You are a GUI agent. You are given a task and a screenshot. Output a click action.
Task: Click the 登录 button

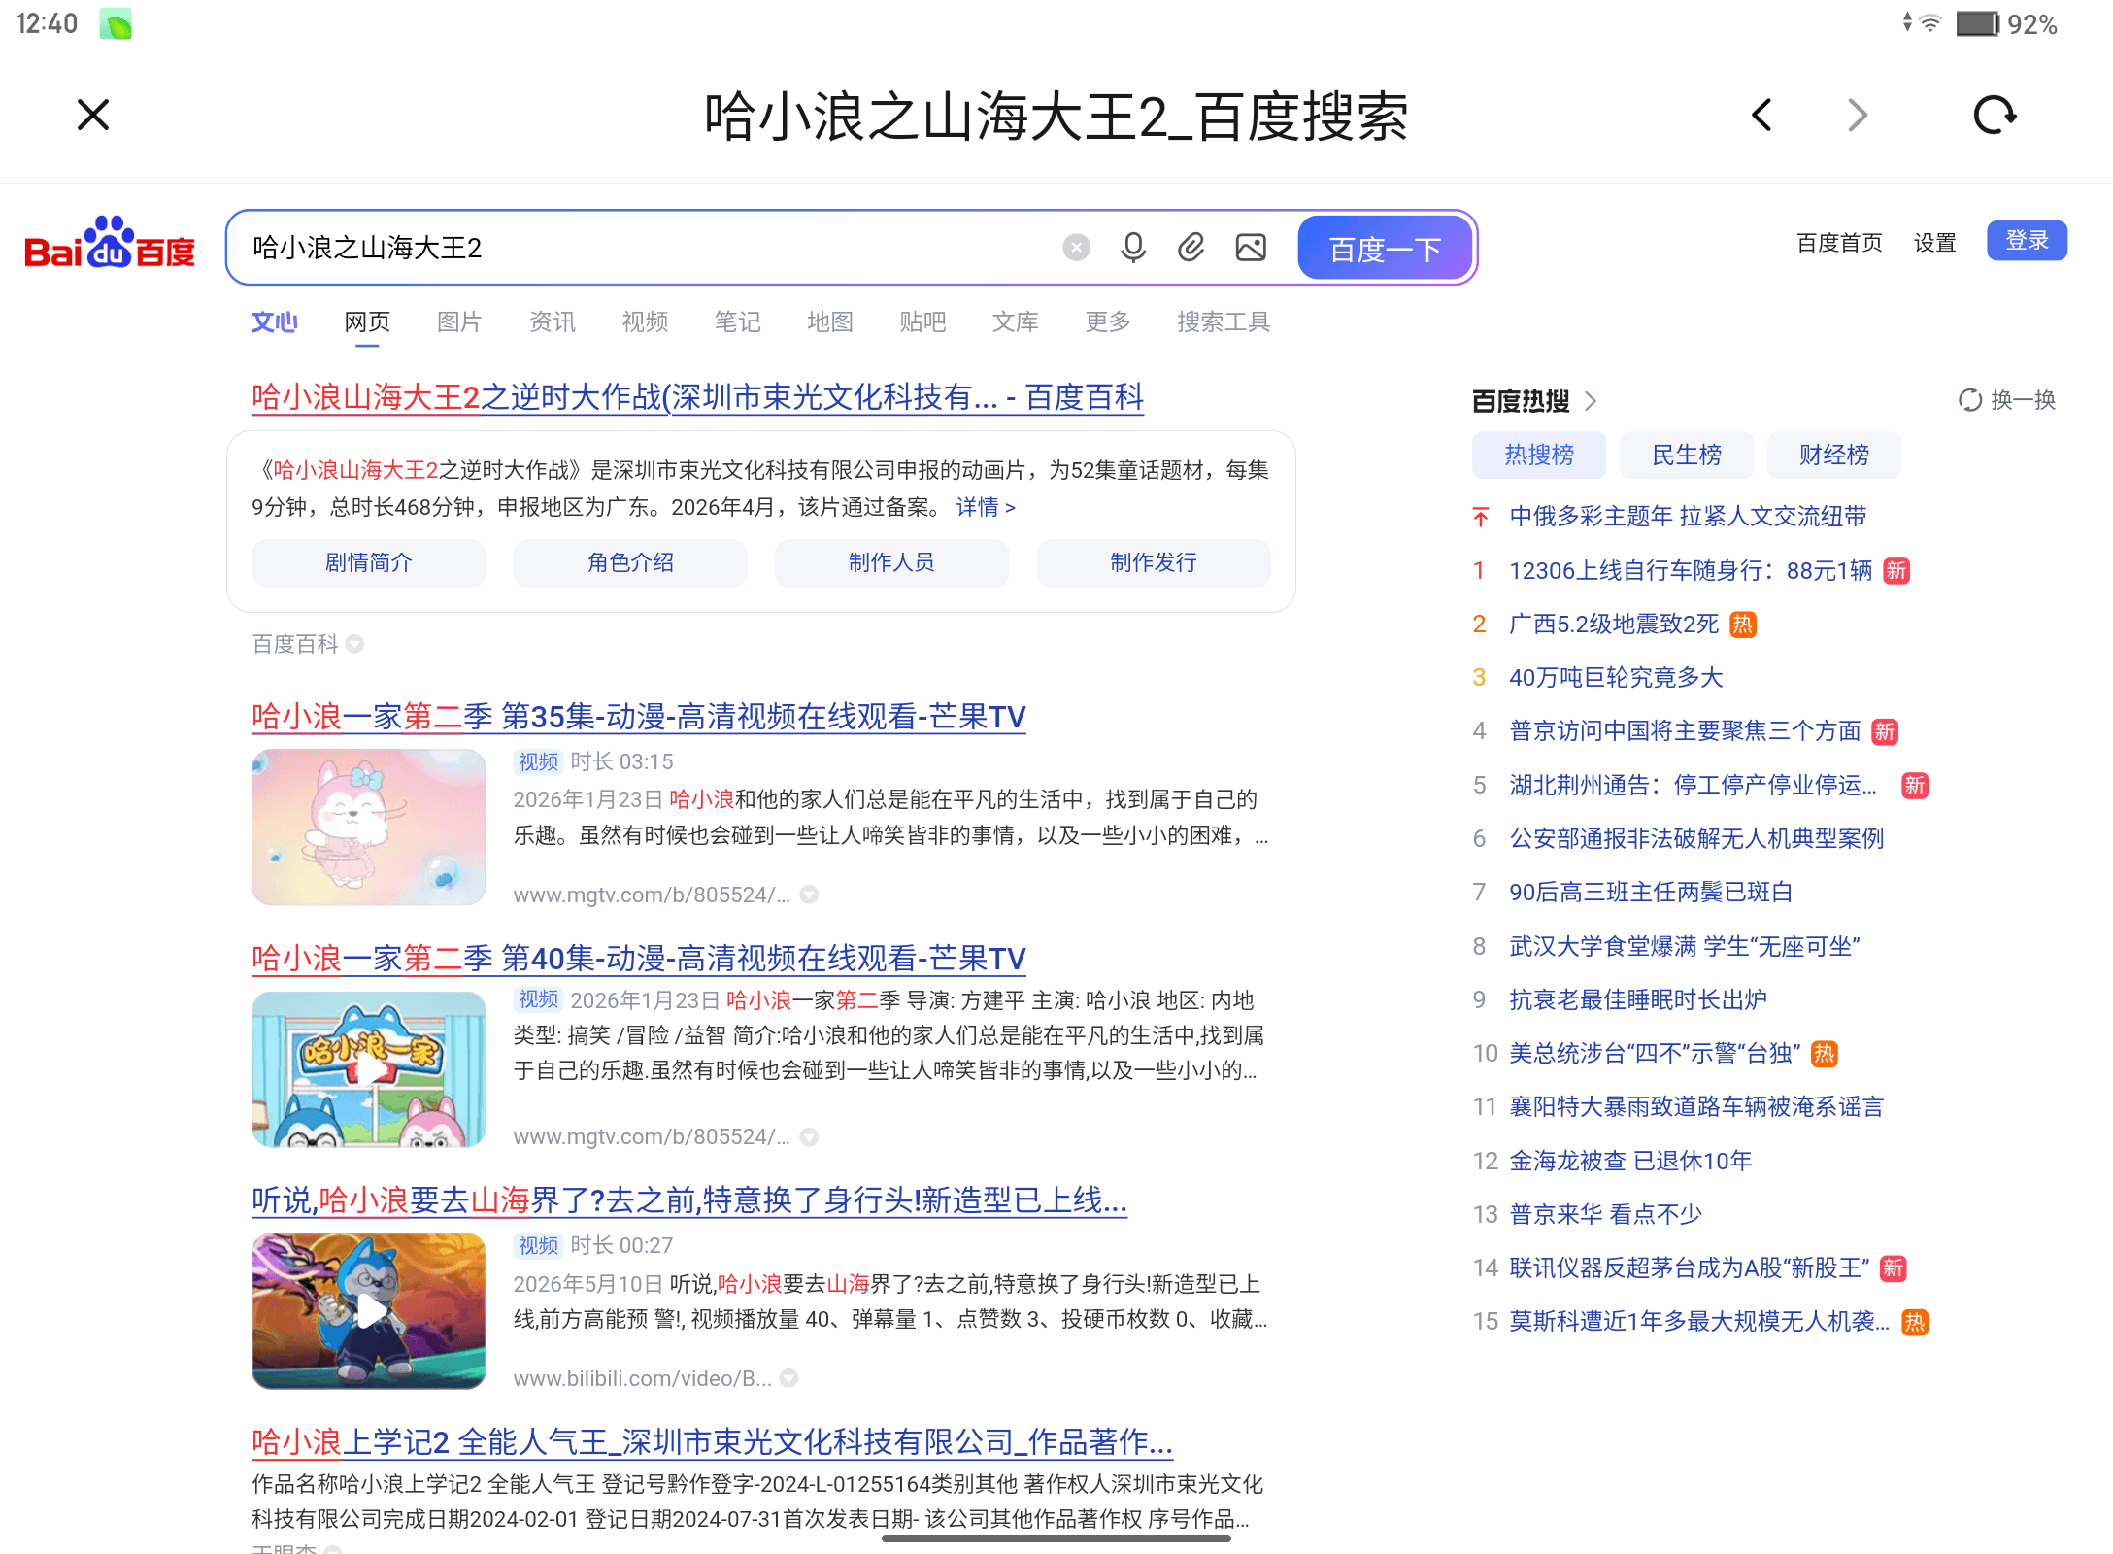[x=2027, y=240]
